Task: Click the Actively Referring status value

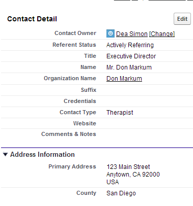Action: 130,45
